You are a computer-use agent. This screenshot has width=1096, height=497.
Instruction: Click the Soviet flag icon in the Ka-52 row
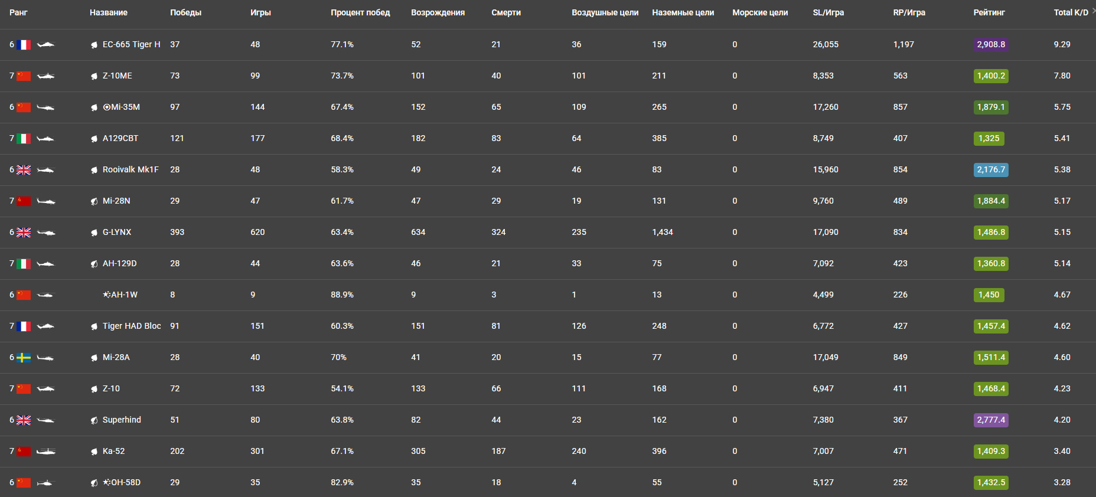(24, 452)
